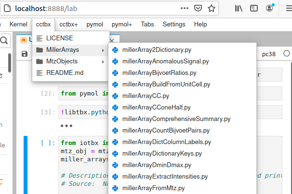
Task: Click the kernel status circle indicator
Action: (x=287, y=53)
